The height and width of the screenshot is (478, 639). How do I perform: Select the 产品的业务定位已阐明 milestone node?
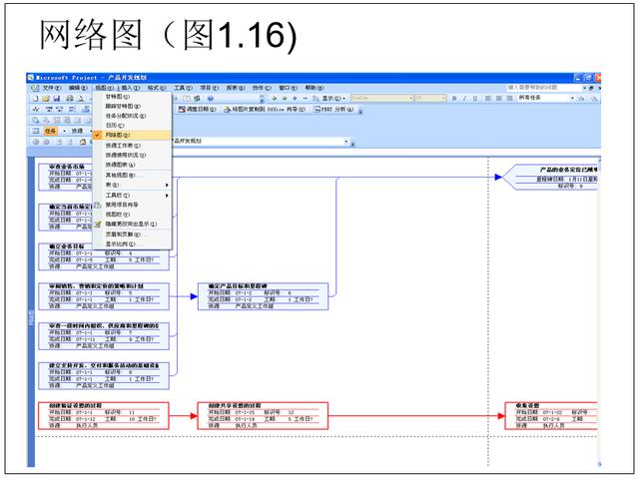tap(550, 177)
